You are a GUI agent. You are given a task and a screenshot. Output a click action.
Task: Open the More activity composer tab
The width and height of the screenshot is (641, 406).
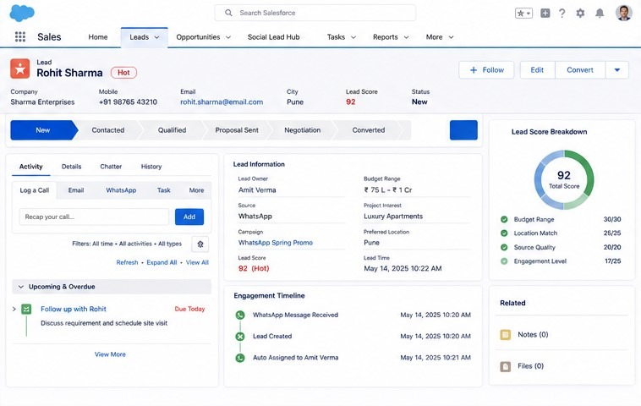tap(196, 190)
